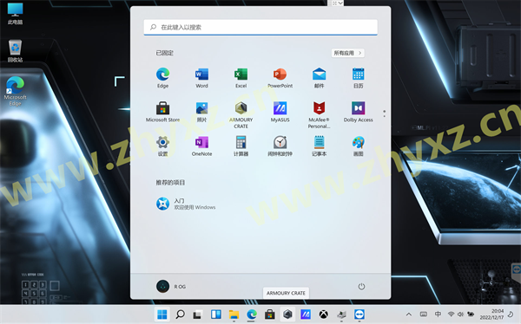Open the Get Started recommended item
The height and width of the screenshot is (324, 521).
186,204
